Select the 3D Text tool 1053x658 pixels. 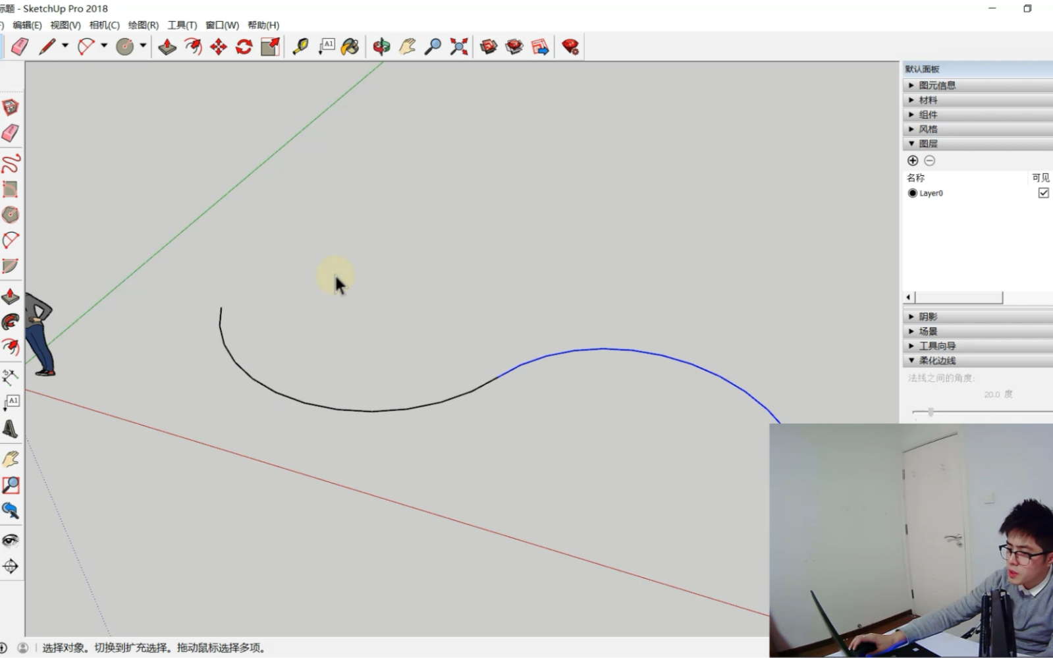pyautogui.click(x=11, y=429)
